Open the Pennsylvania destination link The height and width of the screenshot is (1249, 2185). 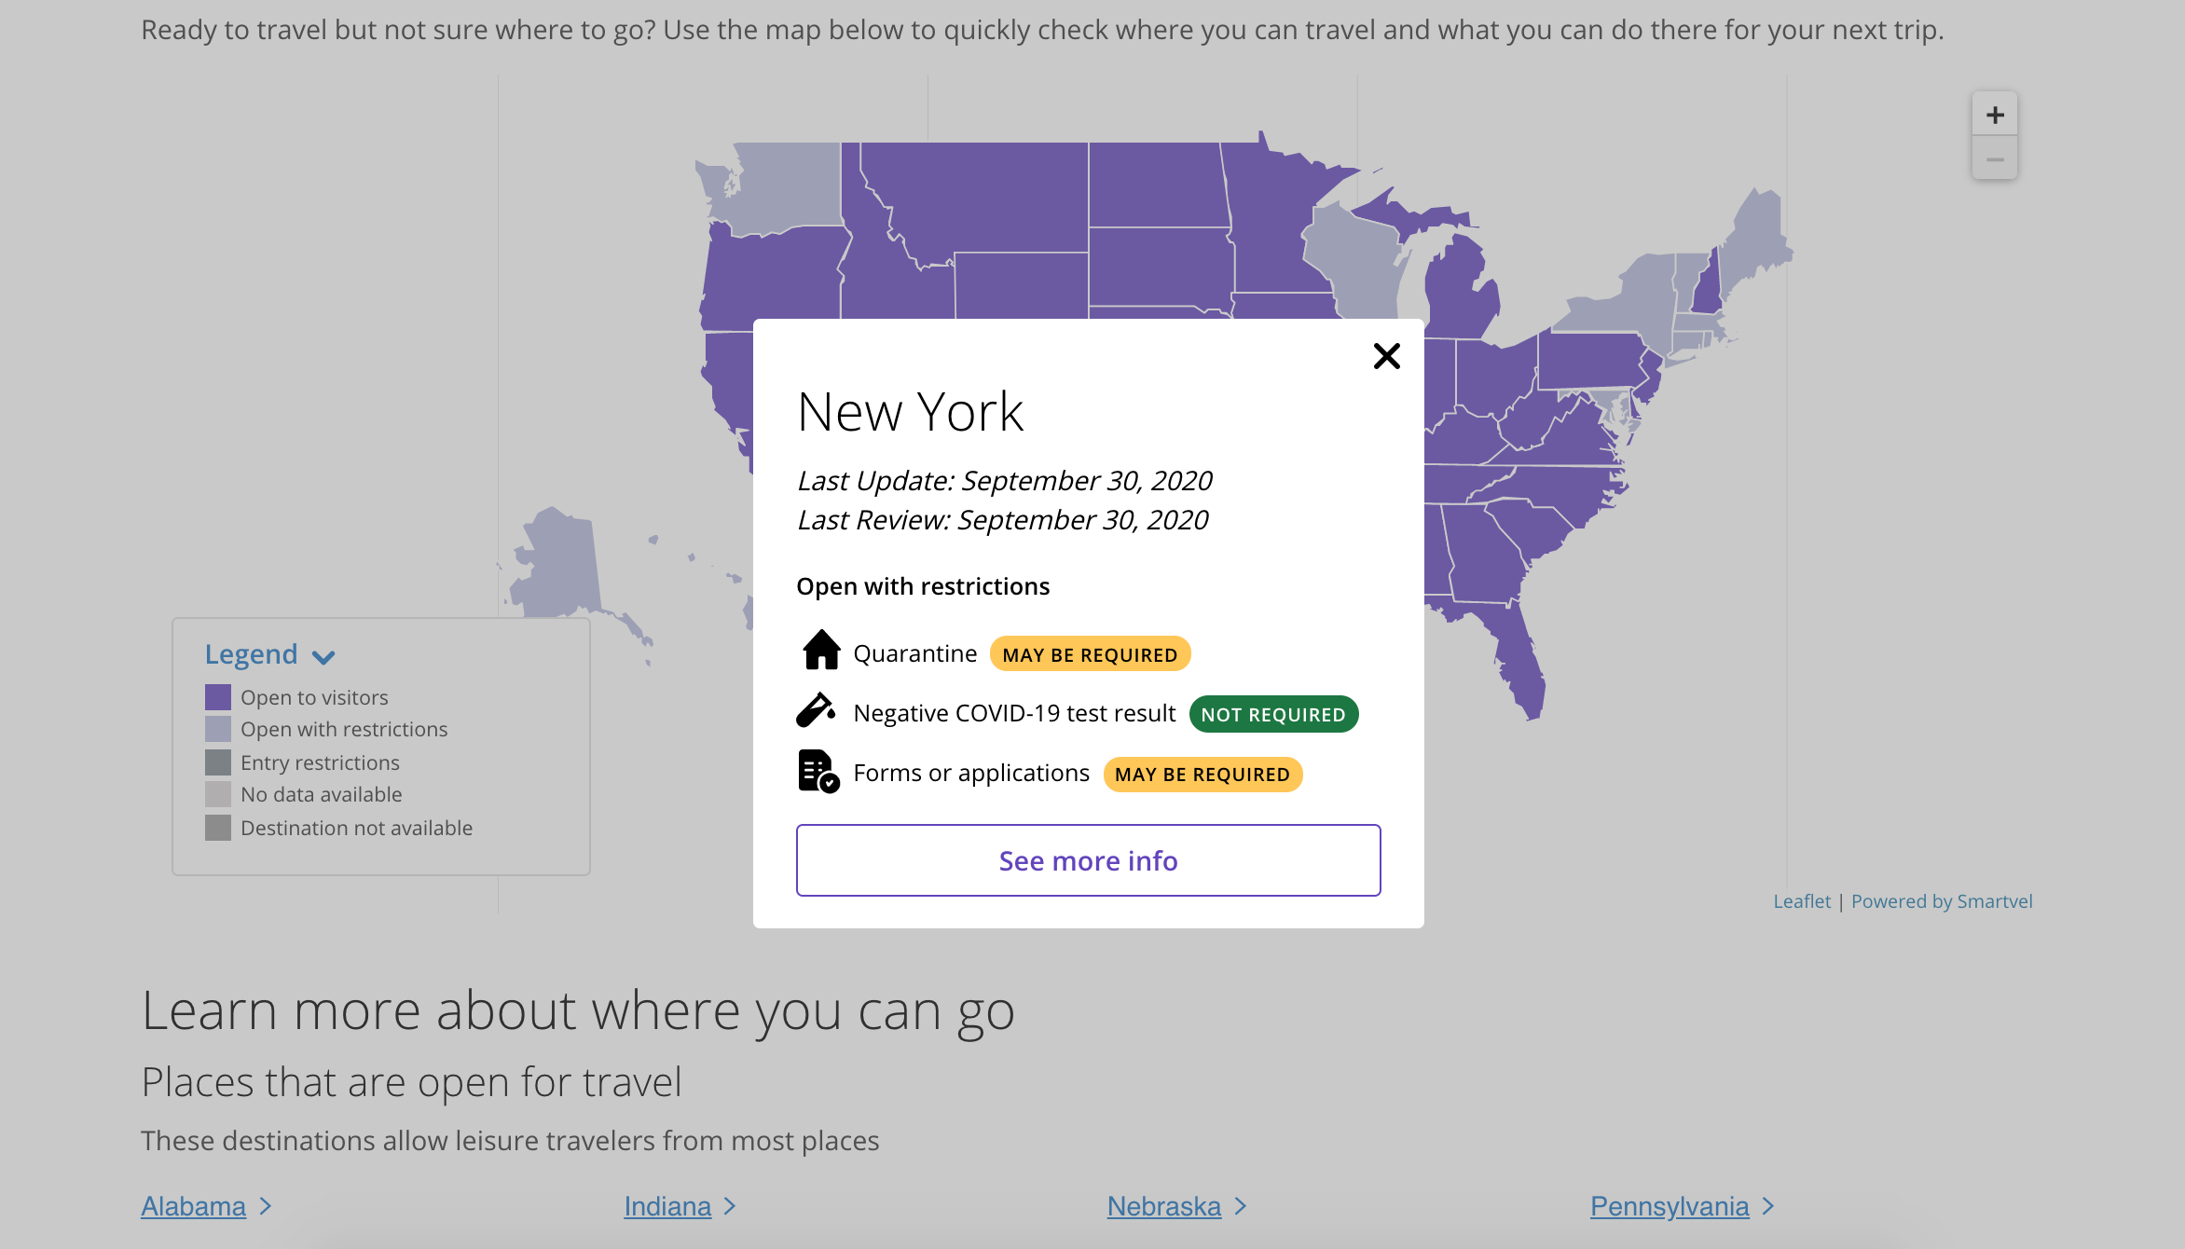click(1670, 1206)
